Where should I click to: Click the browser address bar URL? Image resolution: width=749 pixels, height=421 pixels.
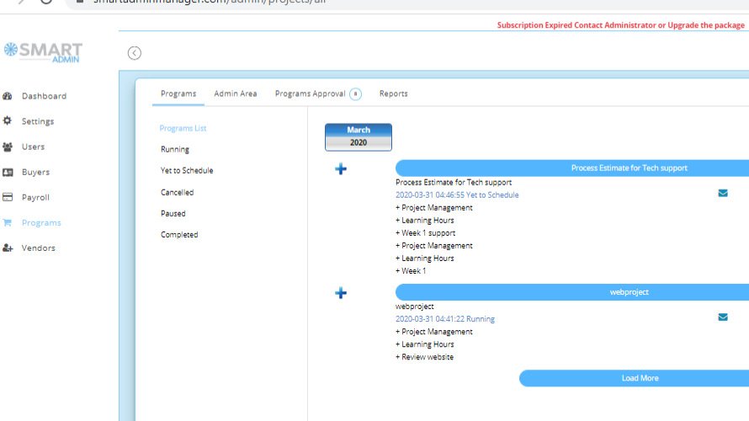210,2
